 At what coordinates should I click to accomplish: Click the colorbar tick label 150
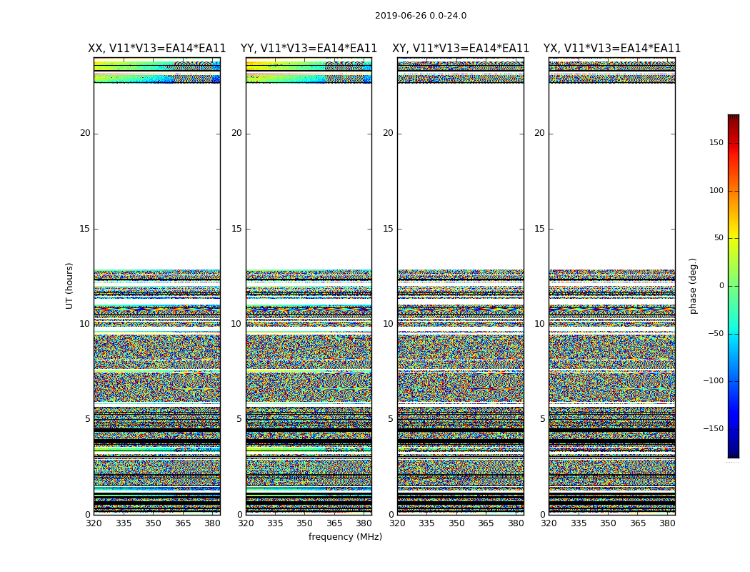716,142
